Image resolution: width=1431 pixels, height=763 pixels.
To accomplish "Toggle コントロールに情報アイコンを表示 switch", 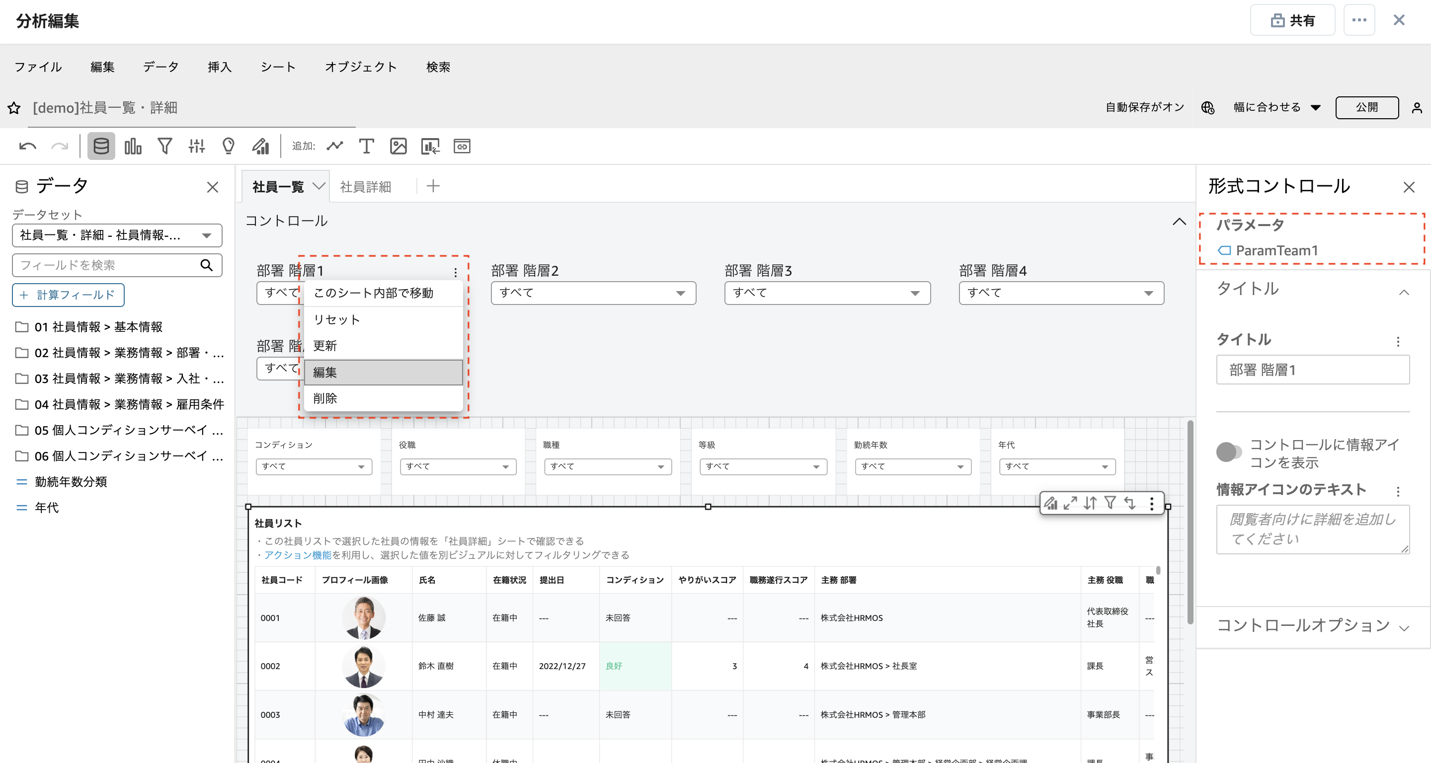I will coord(1228,453).
